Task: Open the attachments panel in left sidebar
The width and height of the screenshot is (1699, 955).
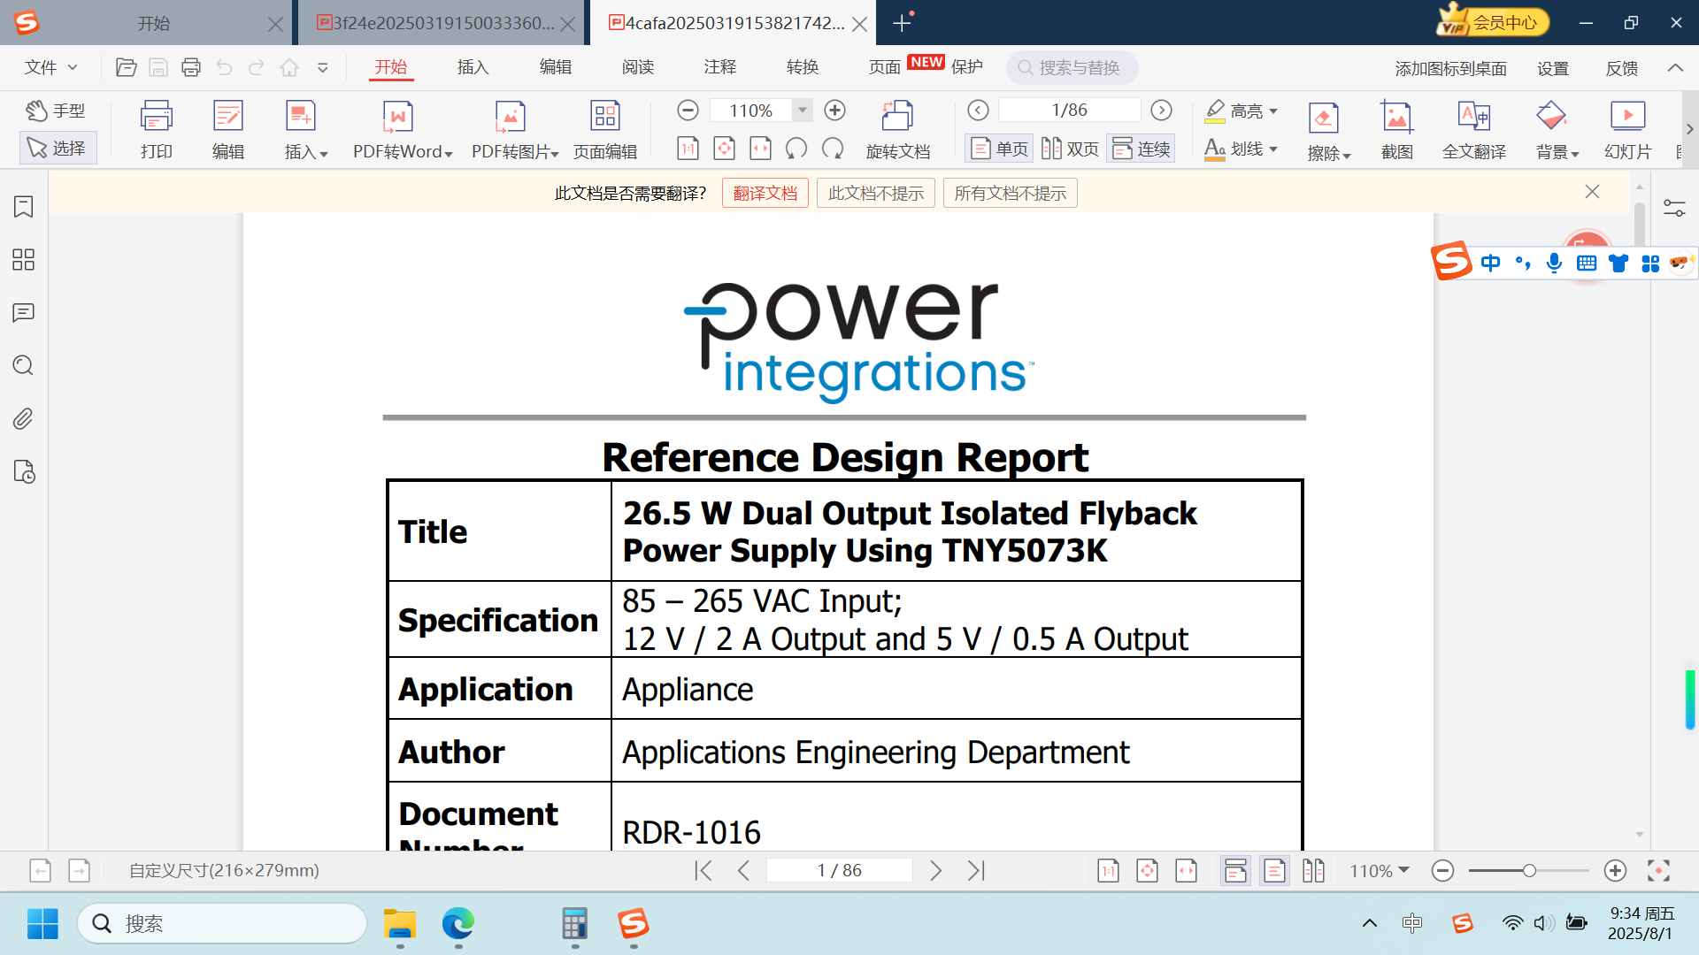Action: tap(24, 419)
